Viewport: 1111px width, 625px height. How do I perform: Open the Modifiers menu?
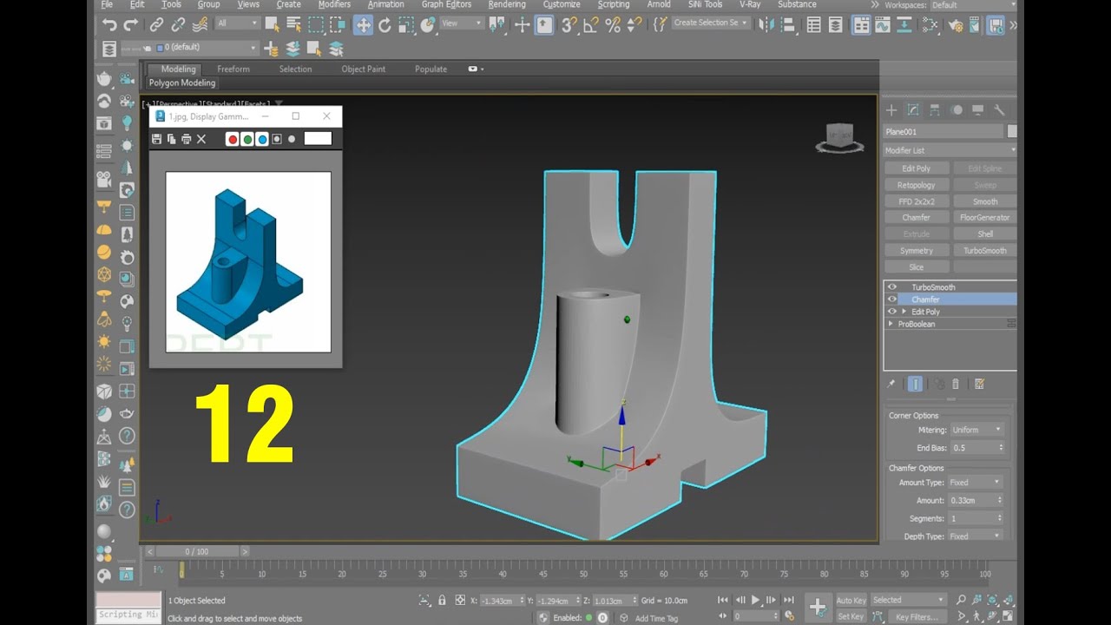tap(334, 4)
